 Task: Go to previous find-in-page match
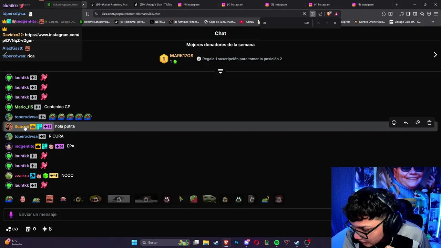point(318,23)
